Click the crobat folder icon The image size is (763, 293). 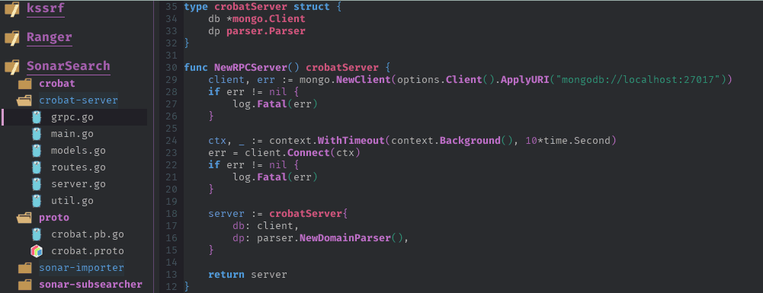coord(25,84)
